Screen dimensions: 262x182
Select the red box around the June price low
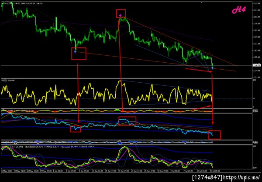79,54
